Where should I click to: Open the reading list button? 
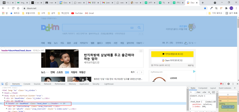pos(232,13)
